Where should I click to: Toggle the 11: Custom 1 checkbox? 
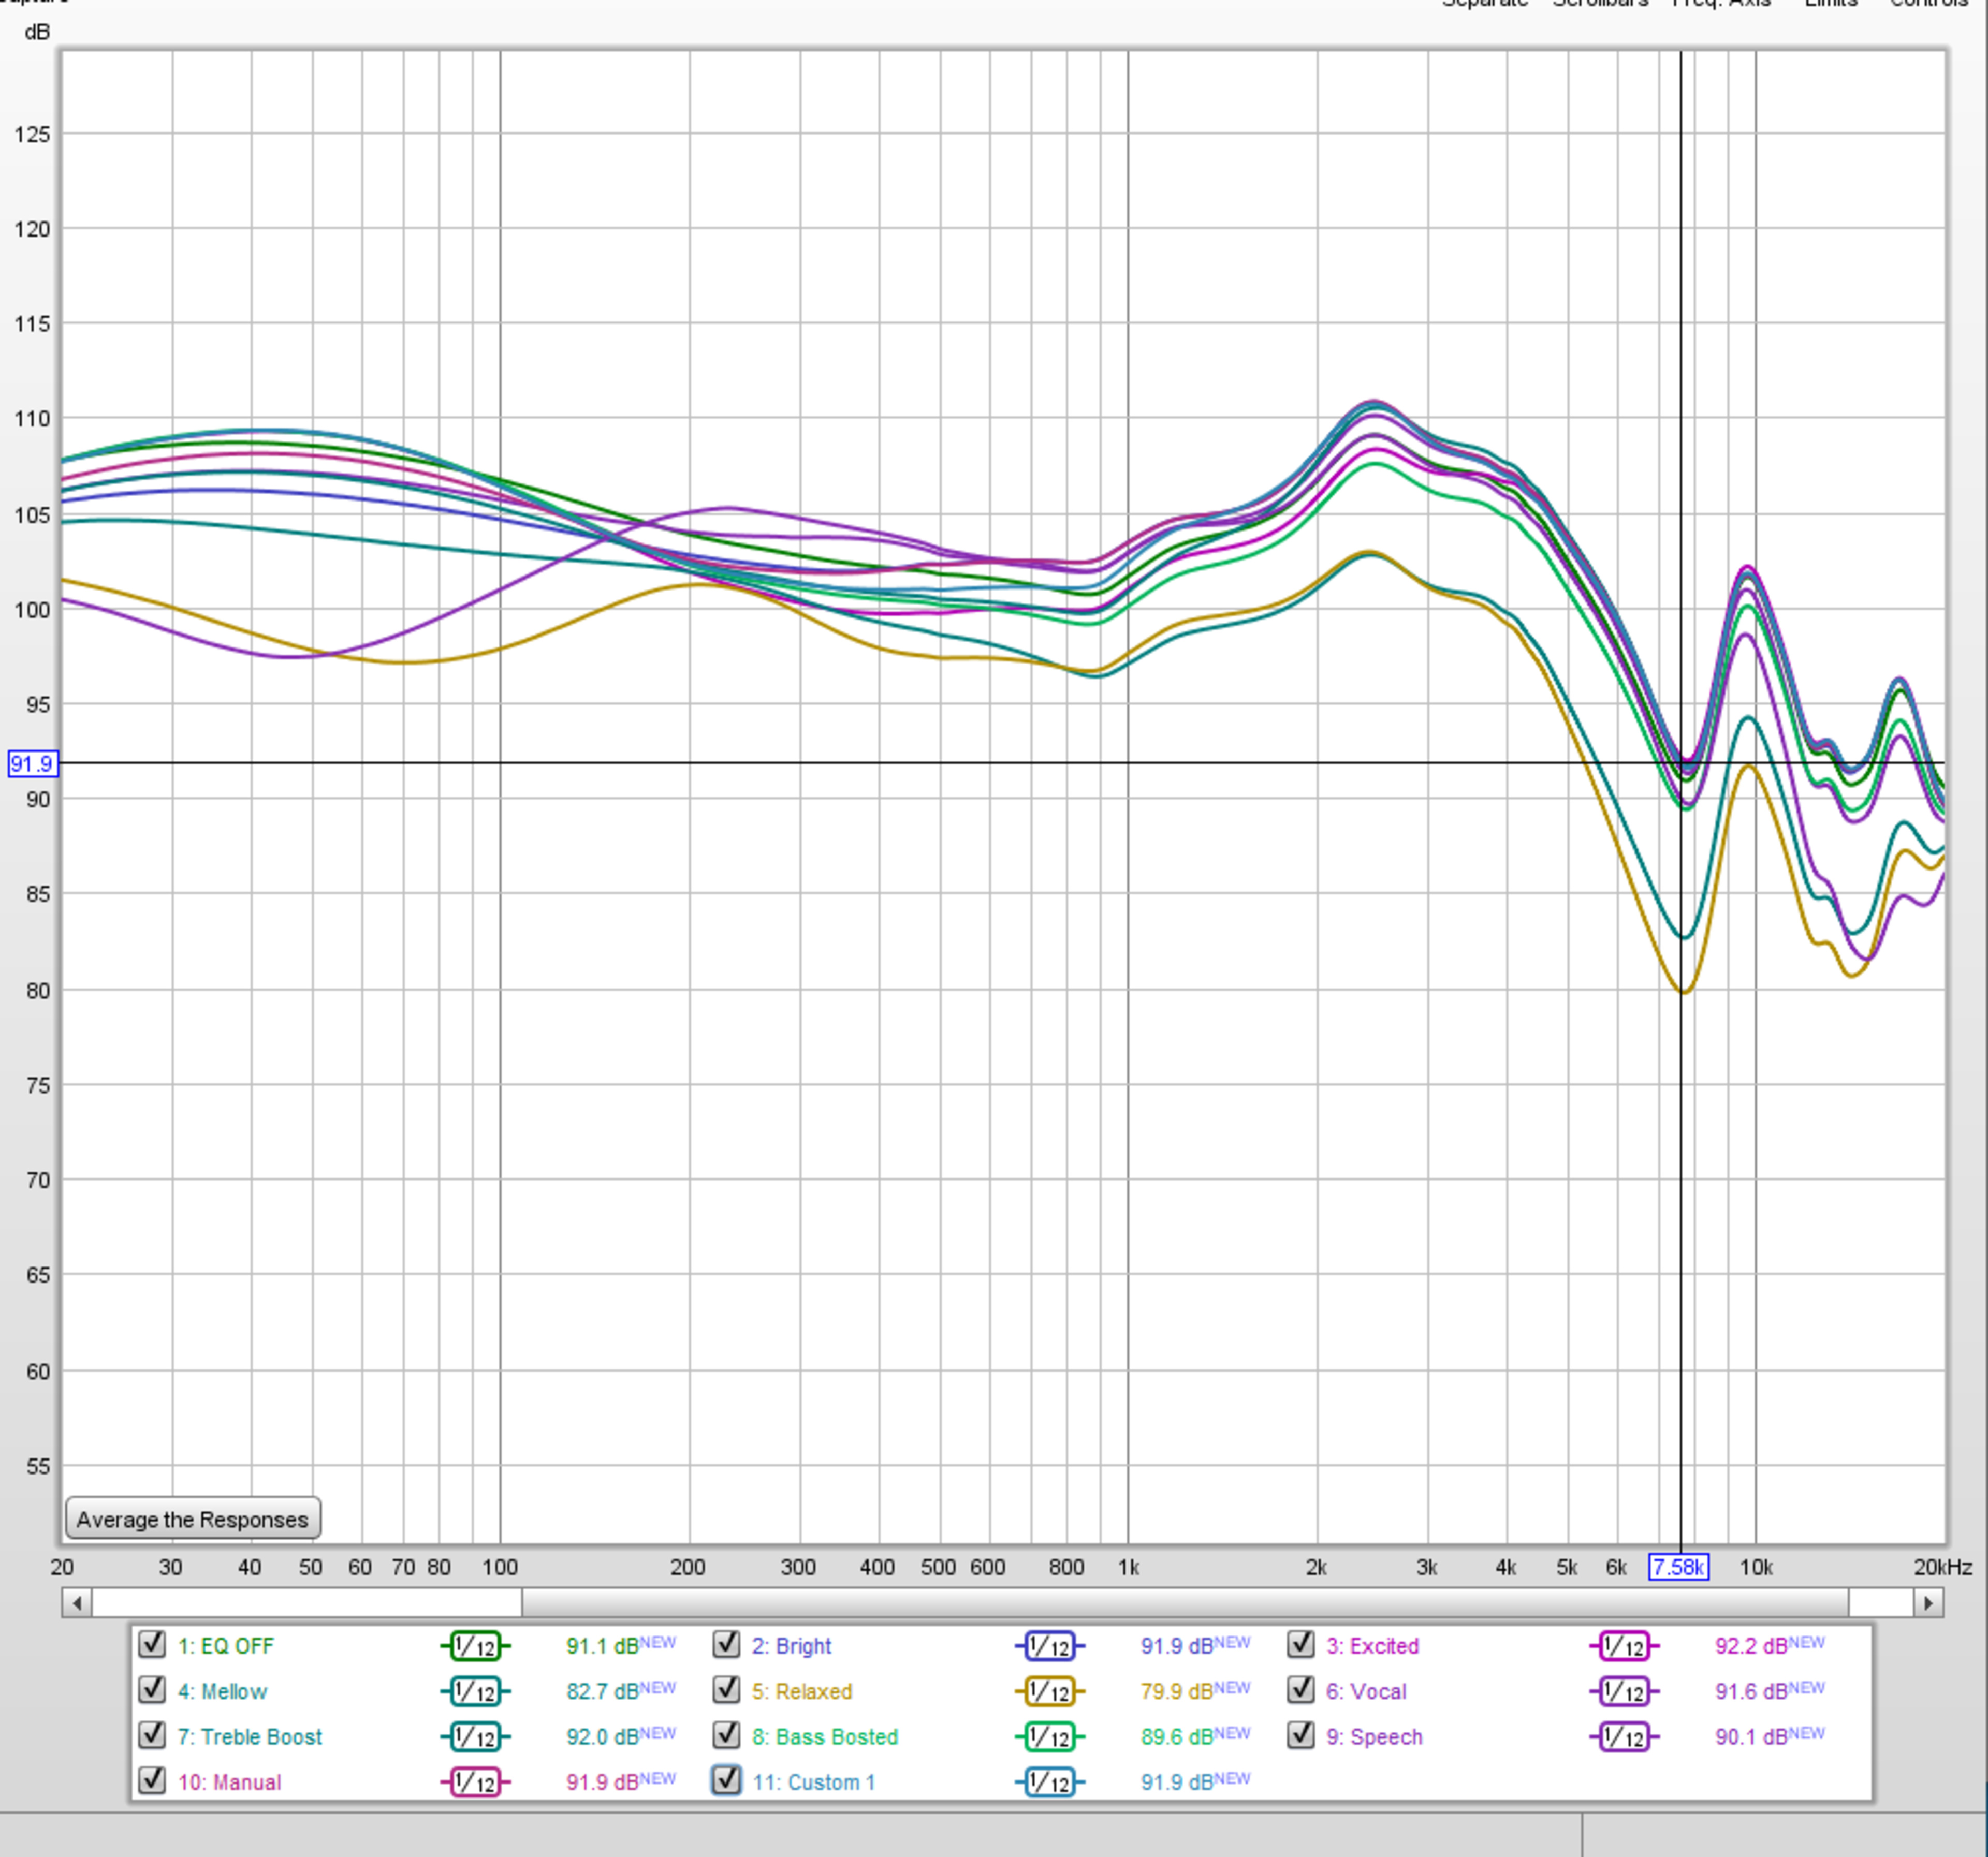click(x=727, y=1780)
